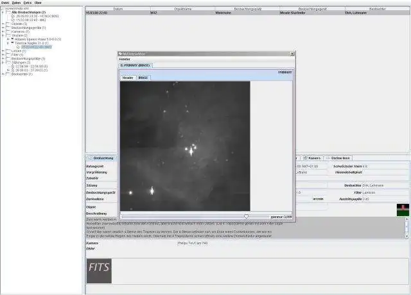
Task: Open the Datei menu
Action: click(x=5, y=3)
